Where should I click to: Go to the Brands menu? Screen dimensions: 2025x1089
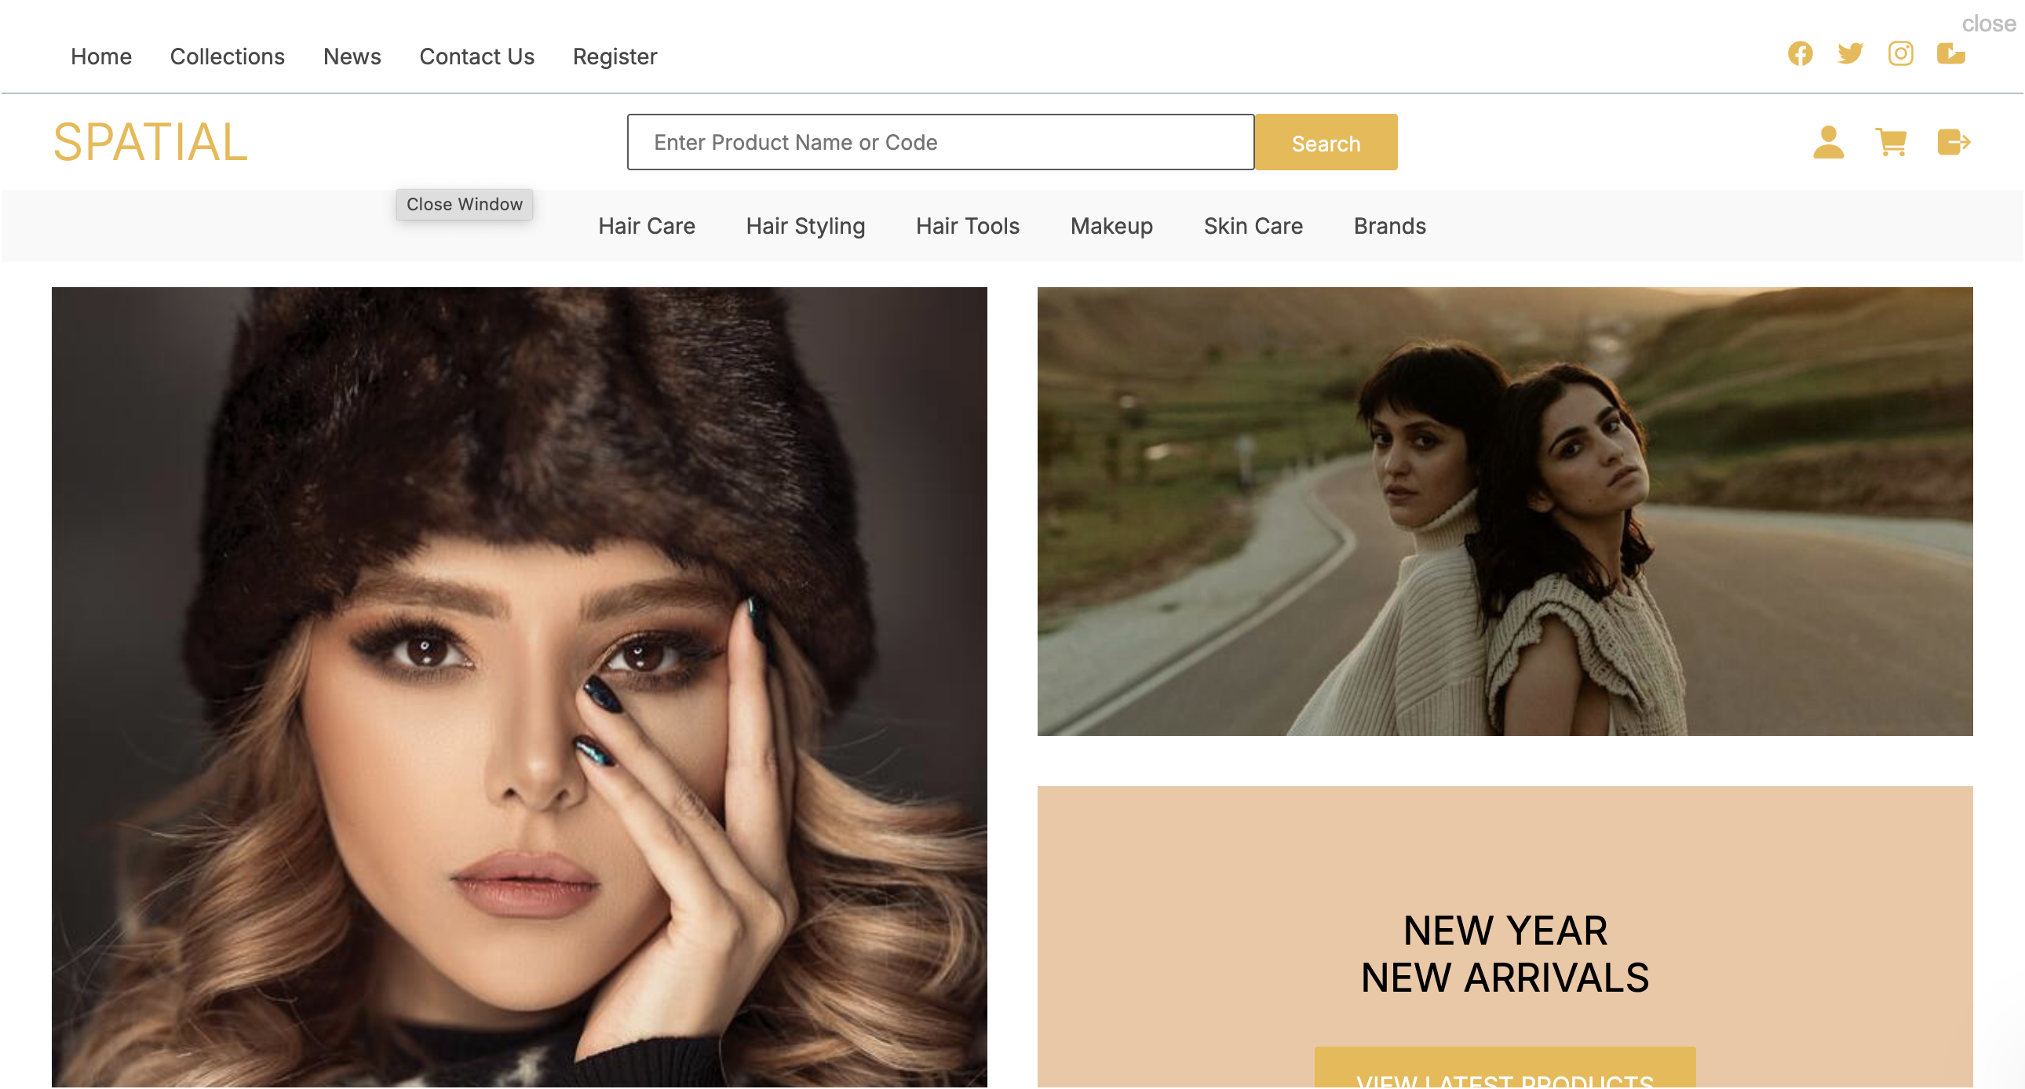click(x=1389, y=226)
